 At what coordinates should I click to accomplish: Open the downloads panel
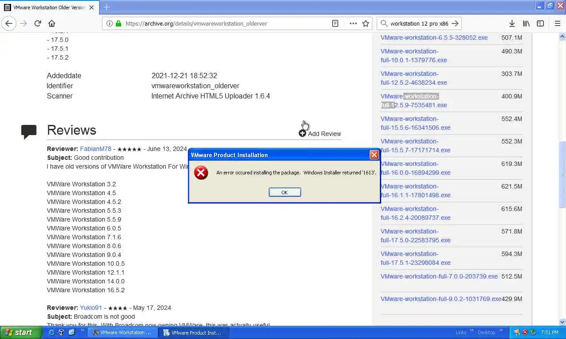(512, 23)
